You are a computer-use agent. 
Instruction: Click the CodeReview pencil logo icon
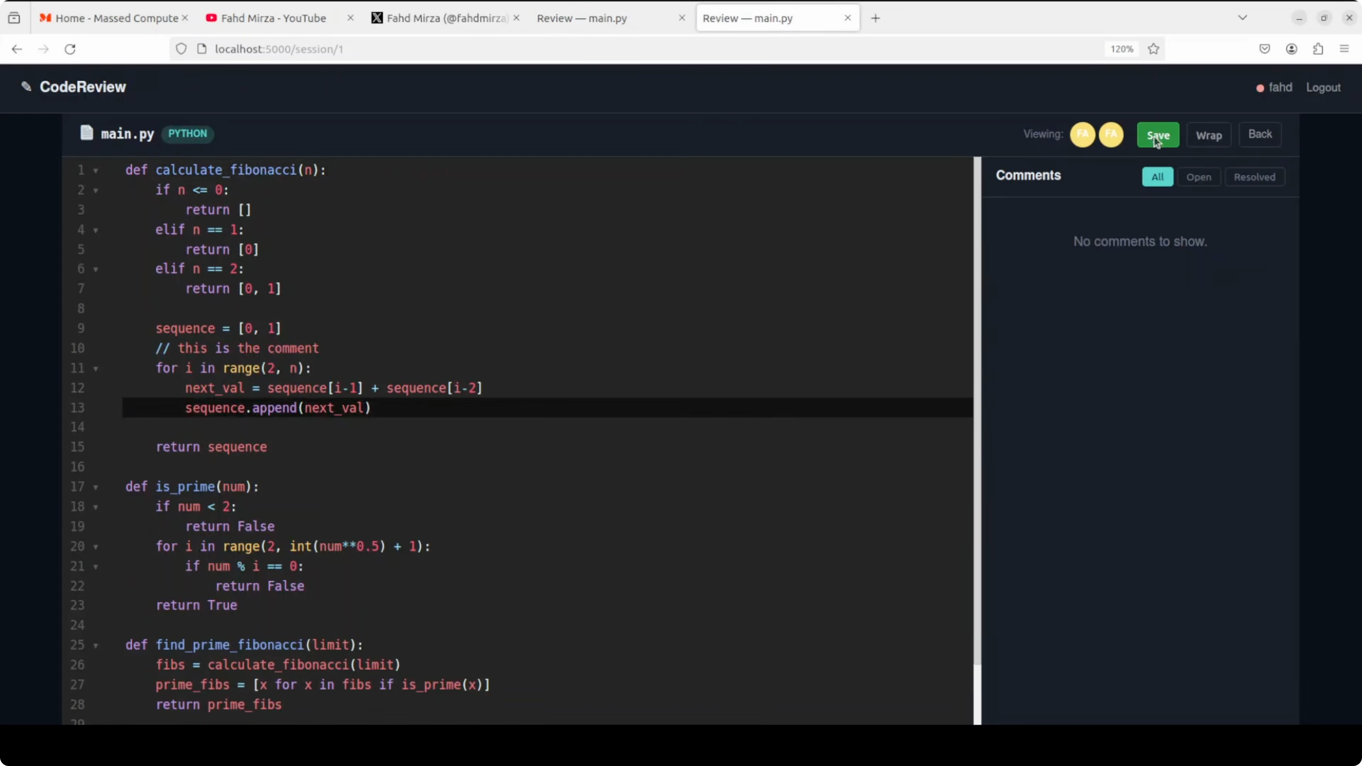click(26, 86)
